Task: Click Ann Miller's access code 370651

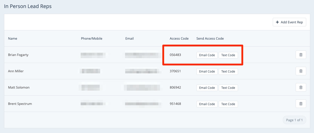Action: 175,71
